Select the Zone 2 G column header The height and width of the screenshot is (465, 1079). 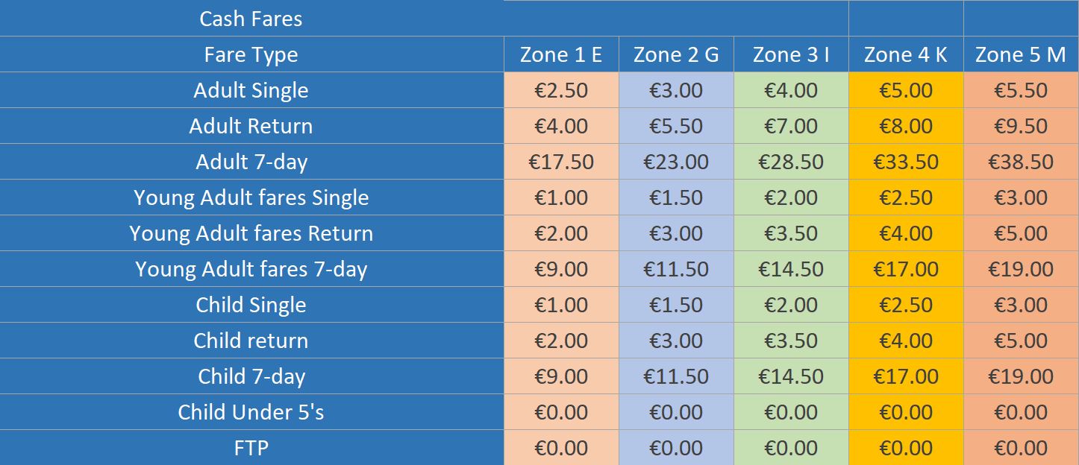click(x=676, y=54)
